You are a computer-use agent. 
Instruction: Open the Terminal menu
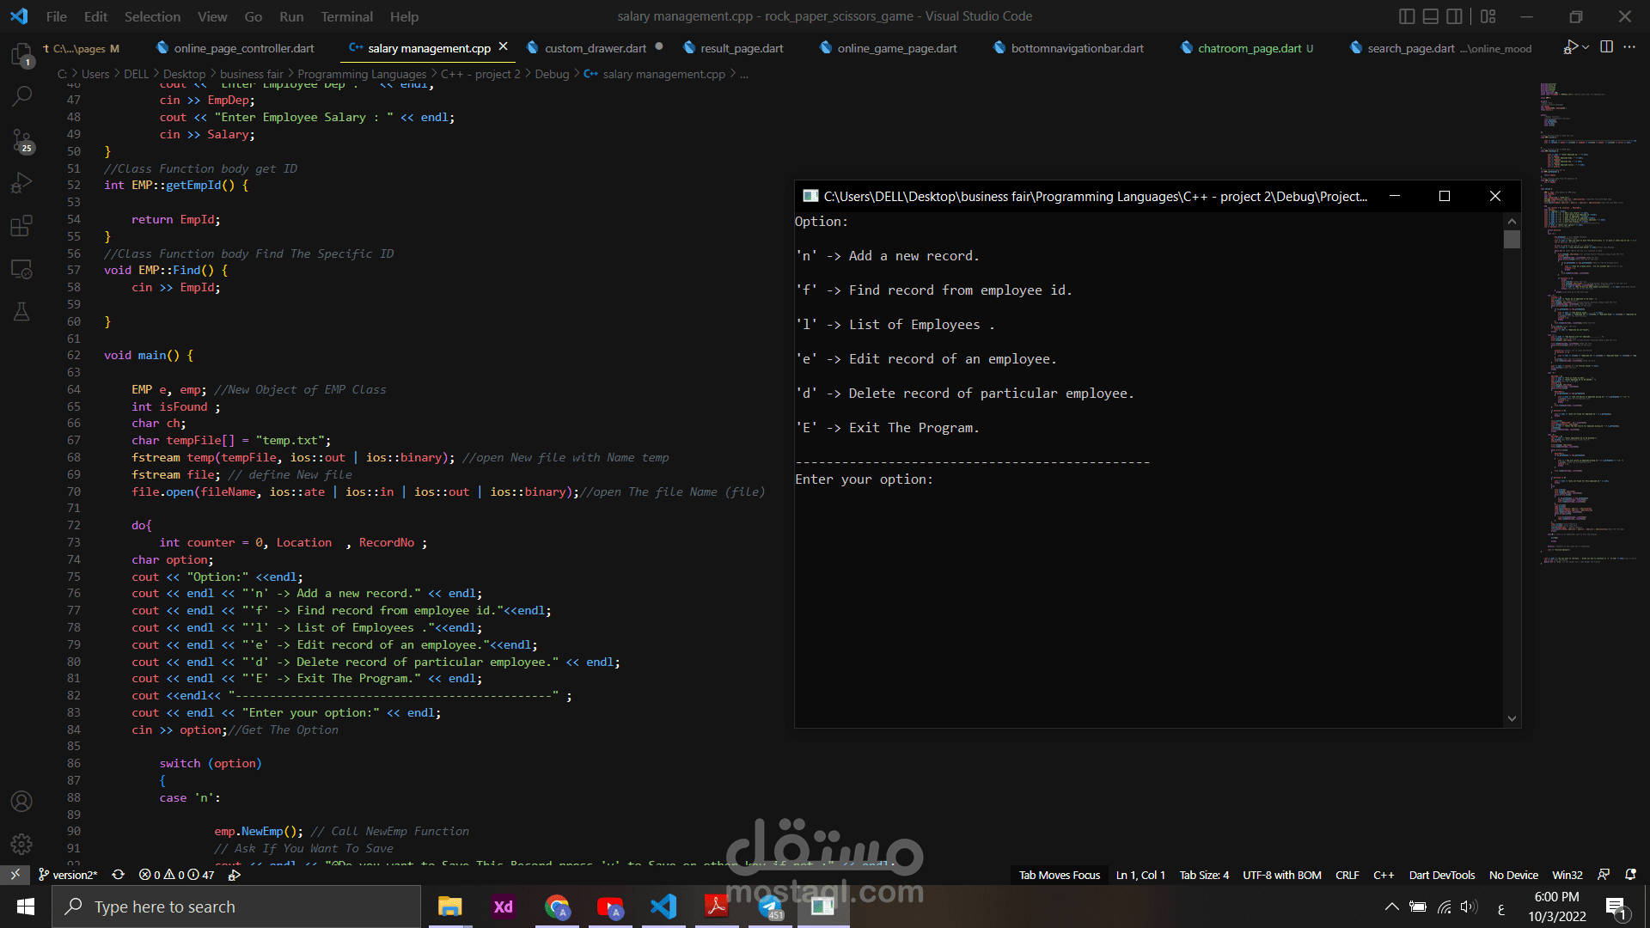coord(346,16)
